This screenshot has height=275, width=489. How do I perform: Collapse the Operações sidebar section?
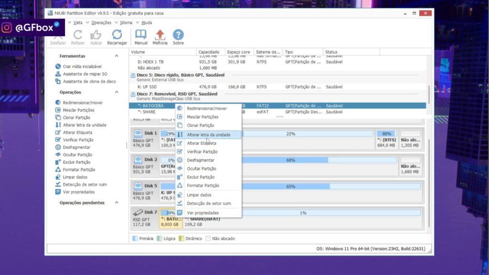click(x=117, y=92)
